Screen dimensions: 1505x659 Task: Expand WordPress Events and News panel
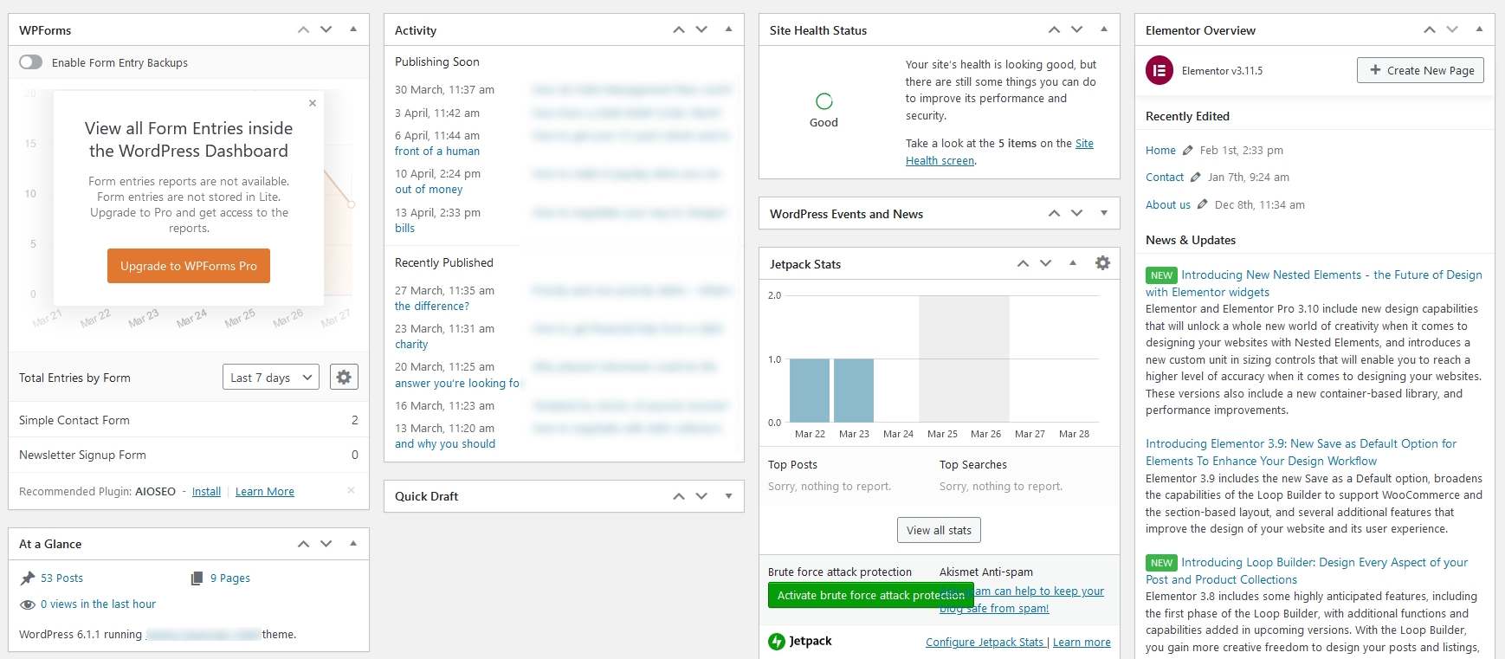click(1104, 213)
